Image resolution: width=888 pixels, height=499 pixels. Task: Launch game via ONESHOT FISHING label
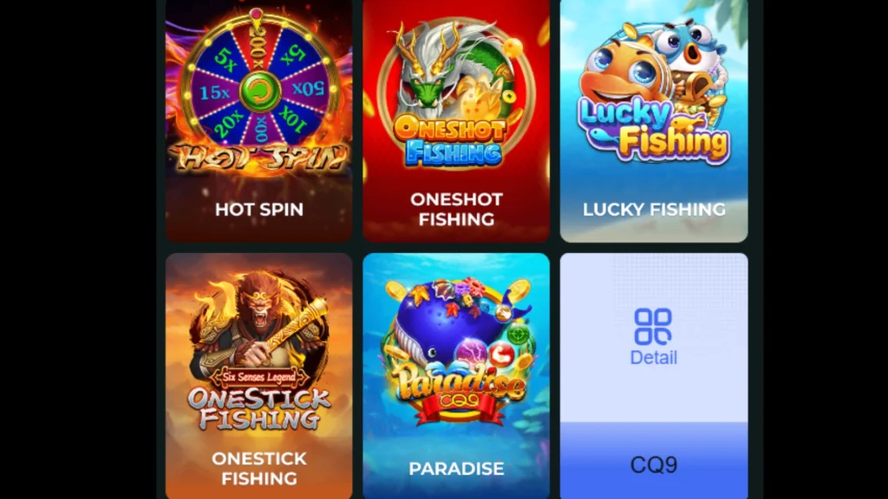click(456, 209)
